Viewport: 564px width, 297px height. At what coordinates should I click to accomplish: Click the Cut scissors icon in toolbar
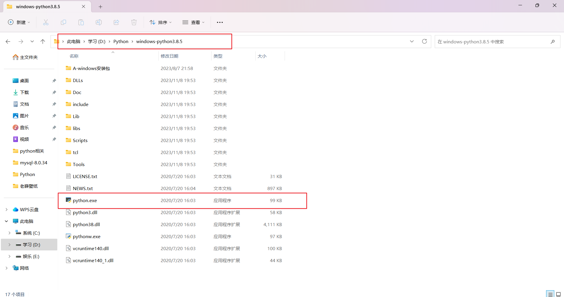pos(46,22)
